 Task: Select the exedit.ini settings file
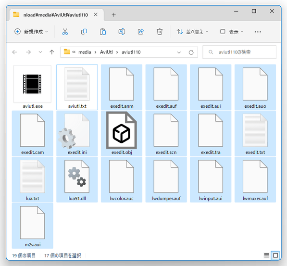coord(77,133)
